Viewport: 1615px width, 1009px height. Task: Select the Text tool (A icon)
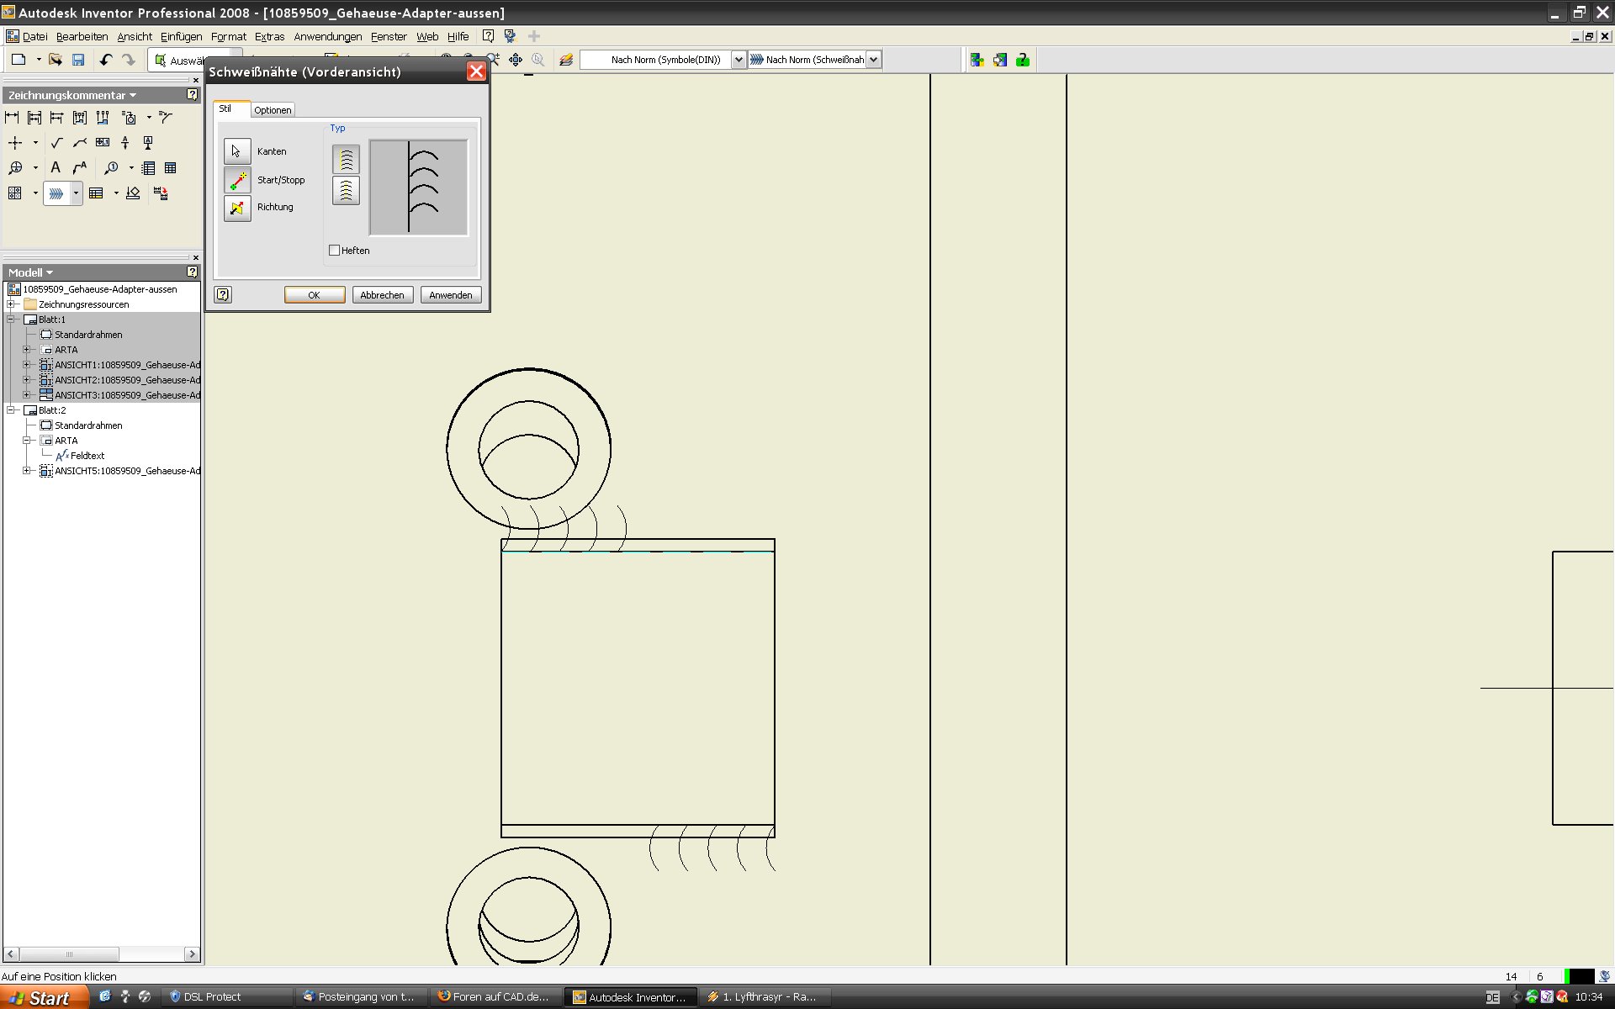56,168
